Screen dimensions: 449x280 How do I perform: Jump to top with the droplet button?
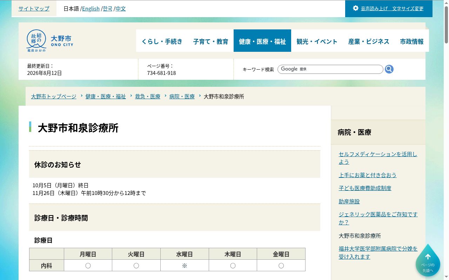tap(428, 260)
